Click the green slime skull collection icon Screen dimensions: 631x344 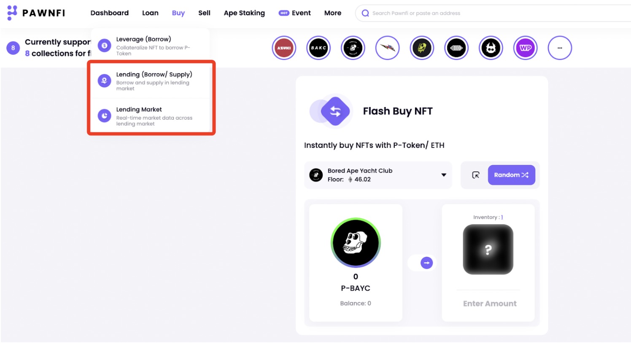422,48
